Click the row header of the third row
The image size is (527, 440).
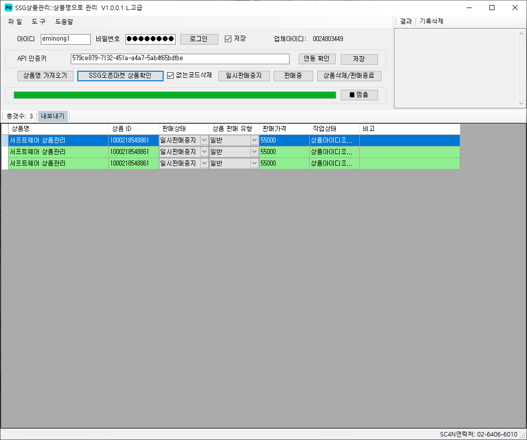click(x=5, y=163)
